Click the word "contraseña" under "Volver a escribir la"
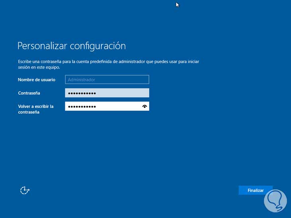 [x=29, y=112]
